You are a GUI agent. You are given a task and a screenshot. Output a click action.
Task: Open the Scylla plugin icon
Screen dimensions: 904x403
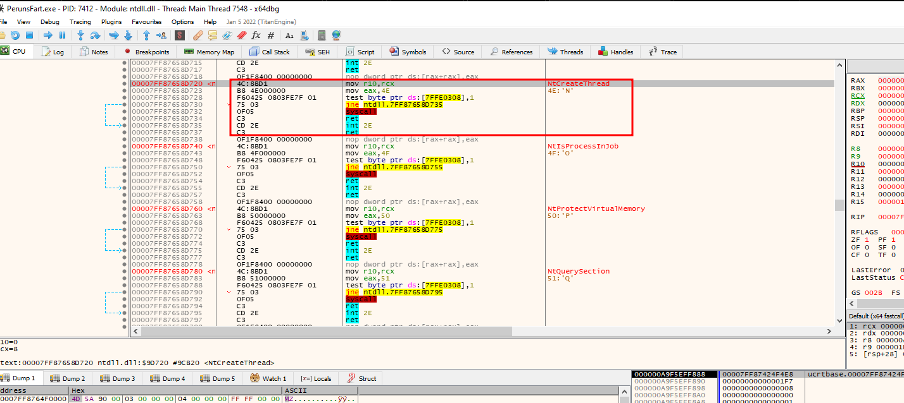180,35
